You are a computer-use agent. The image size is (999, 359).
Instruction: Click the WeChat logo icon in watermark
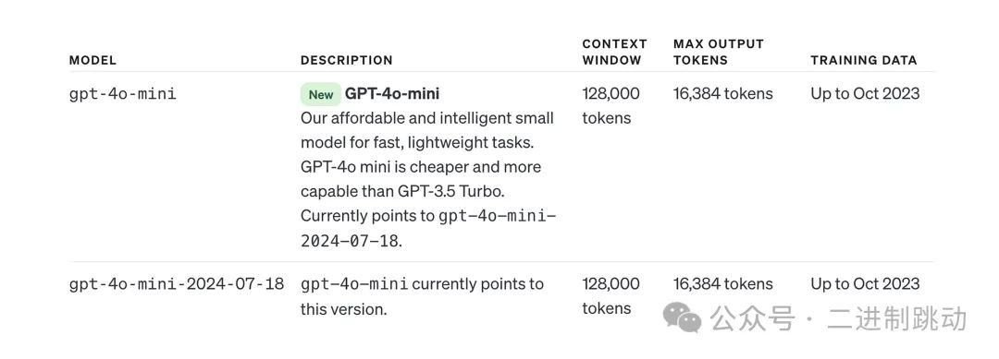(x=682, y=317)
